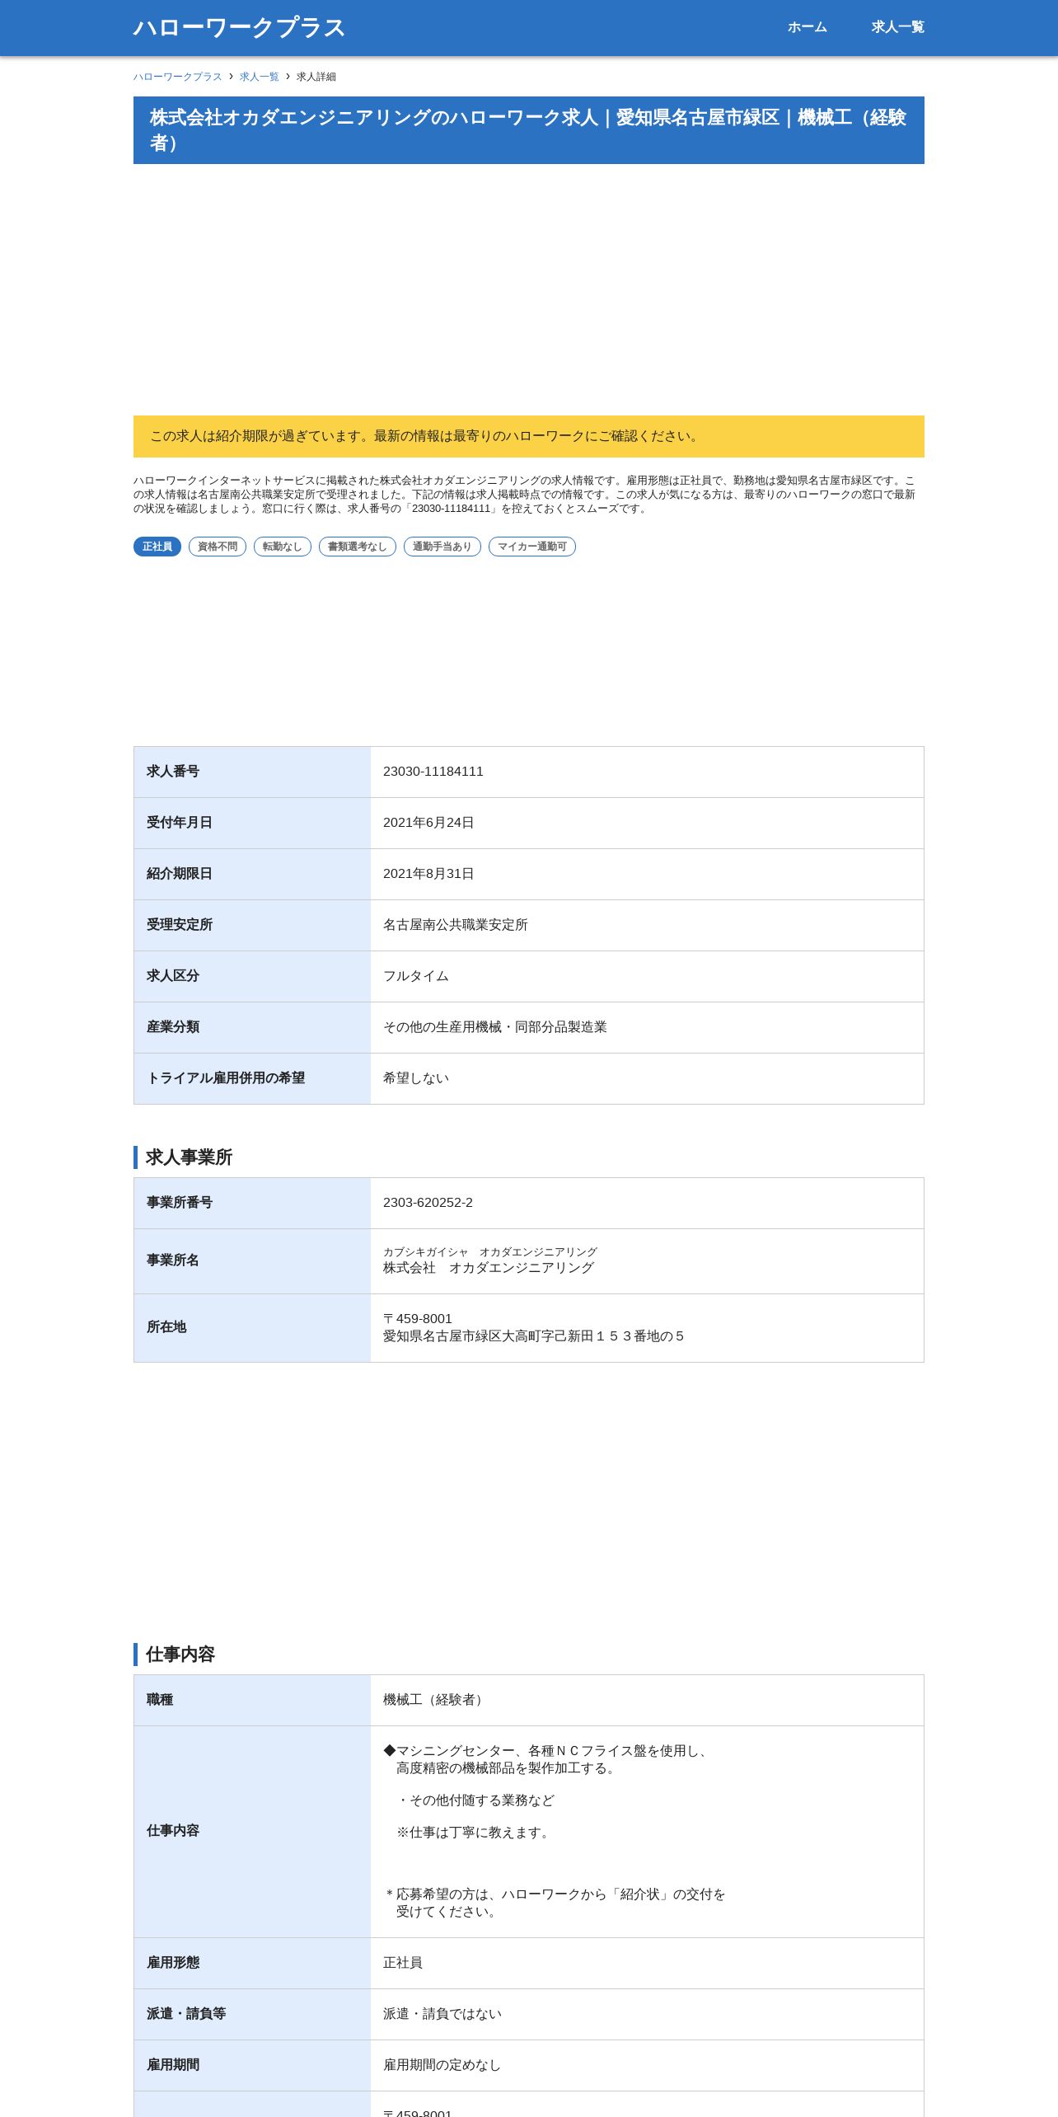The height and width of the screenshot is (2117, 1058).
Task: Click 2021年8月31日 deadline value
Action: [x=428, y=874]
